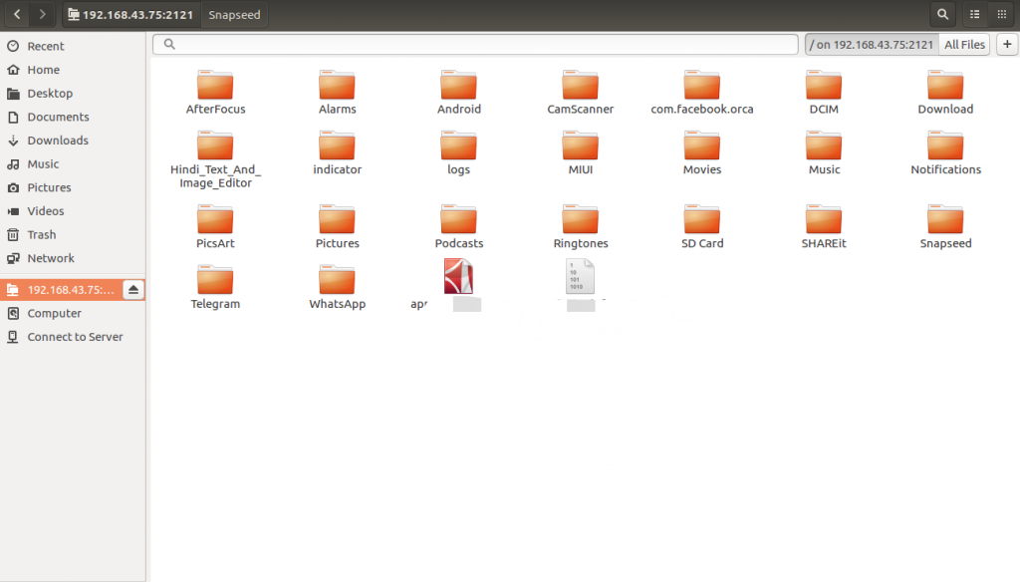Open the Download folder

pyautogui.click(x=945, y=93)
